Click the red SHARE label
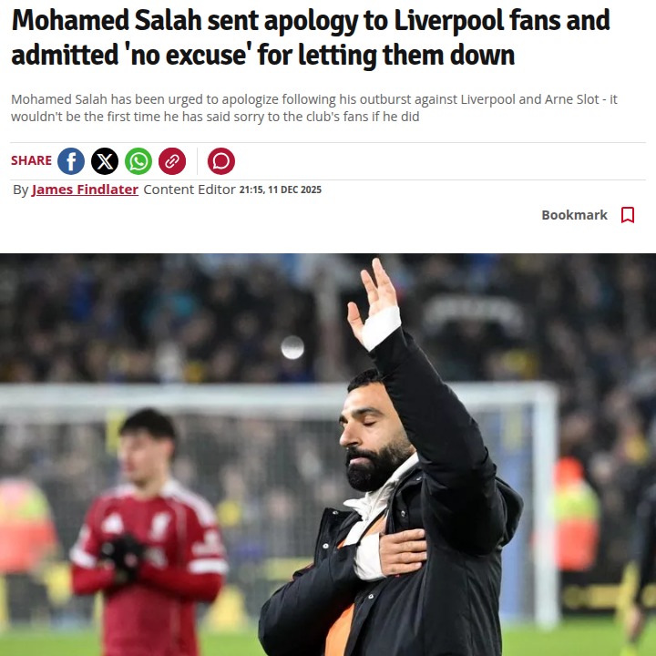This screenshot has width=656, height=656. (x=31, y=160)
